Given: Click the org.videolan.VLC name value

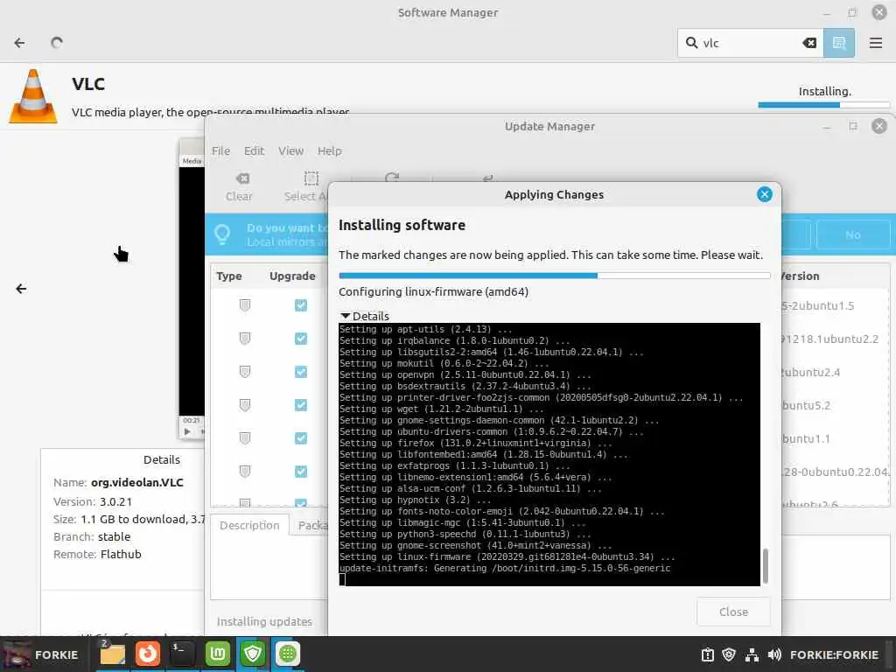Looking at the screenshot, I should (137, 482).
